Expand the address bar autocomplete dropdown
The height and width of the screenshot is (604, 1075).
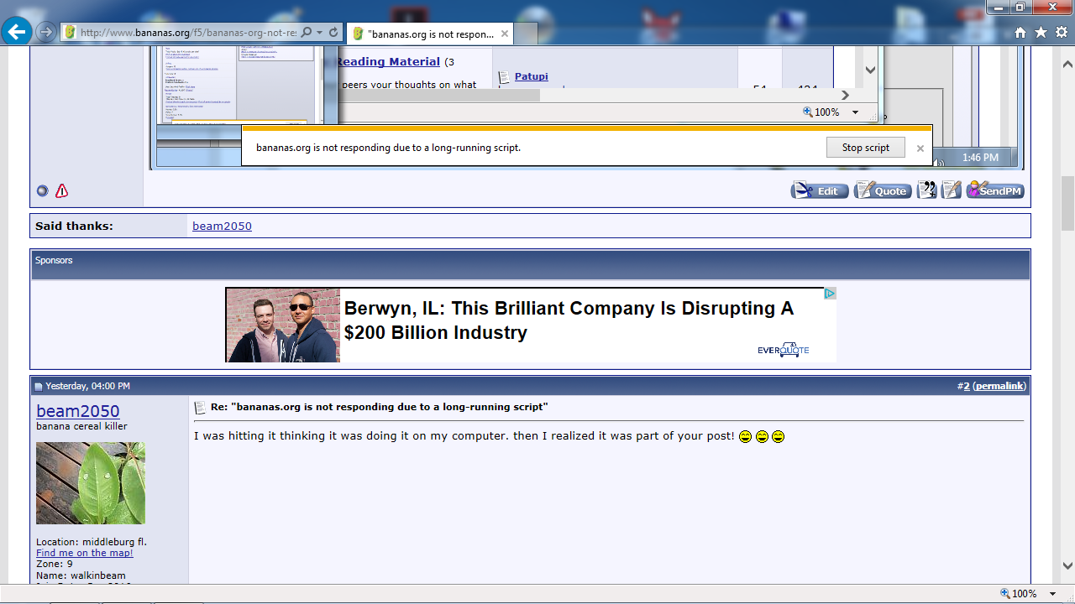[x=320, y=32]
